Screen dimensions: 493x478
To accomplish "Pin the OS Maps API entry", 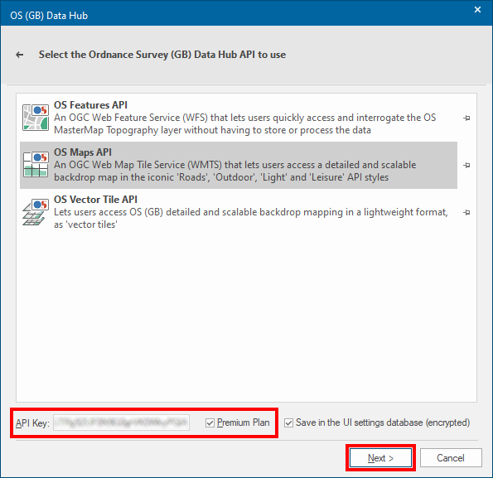I will coord(466,165).
